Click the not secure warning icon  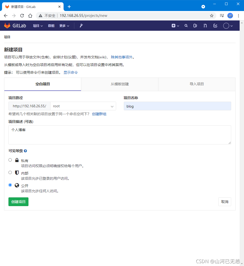coord(40,16)
